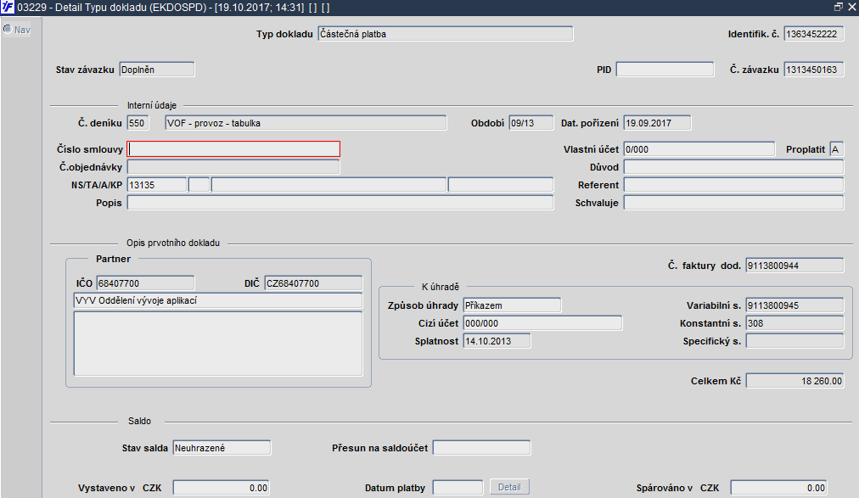Restore the window with title bar restore icon

(838, 7)
